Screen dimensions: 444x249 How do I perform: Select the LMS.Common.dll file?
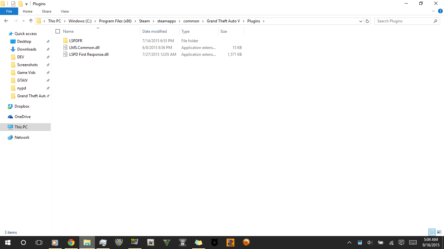84,48
